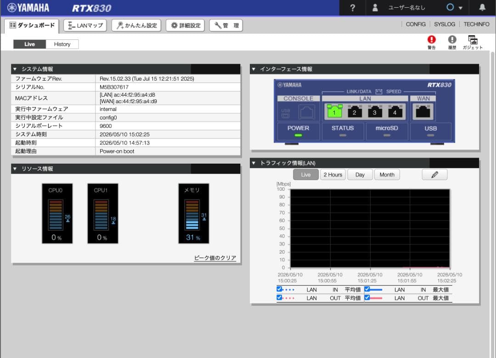
Task: Click the pencil edit button in traffic panel
Action: (x=434, y=175)
